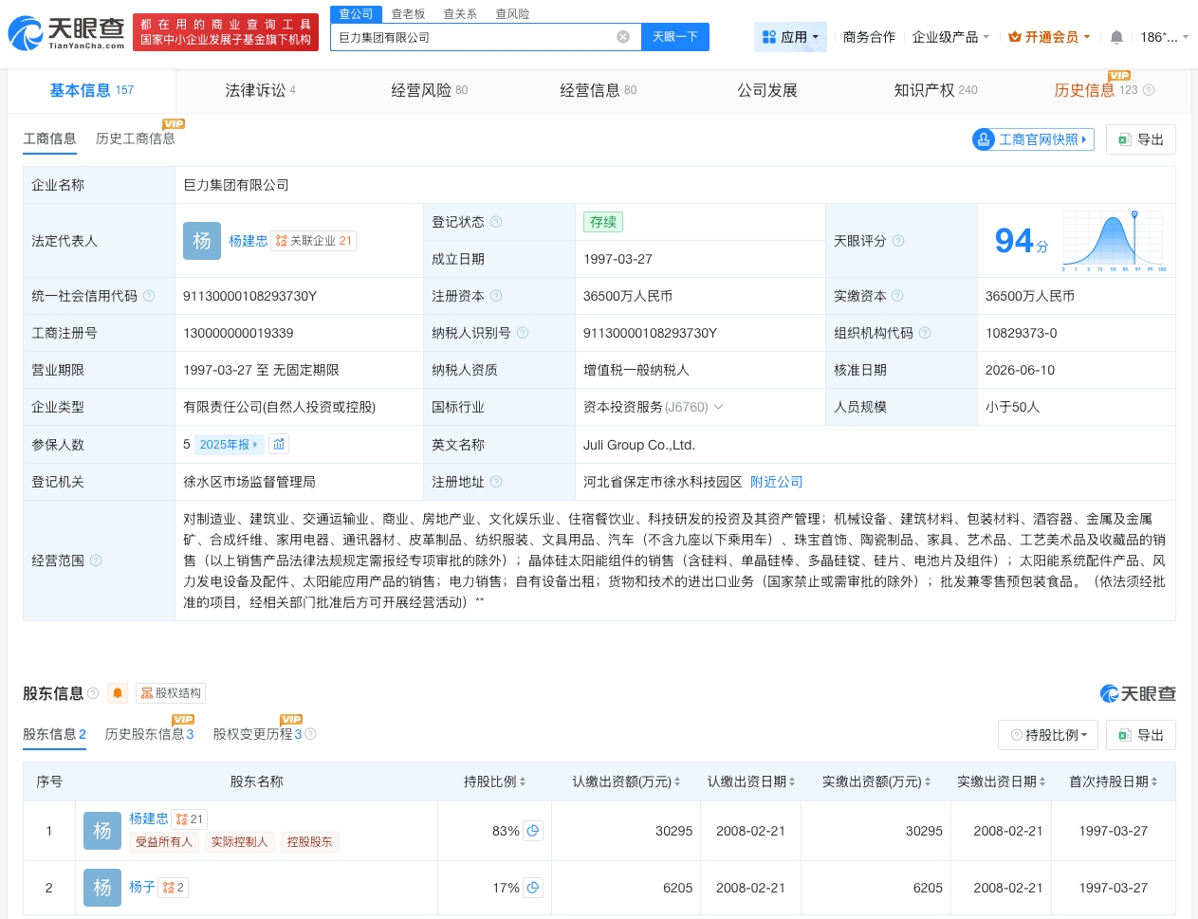
Task: Switch to the 查风险 search tab
Action: point(512,14)
